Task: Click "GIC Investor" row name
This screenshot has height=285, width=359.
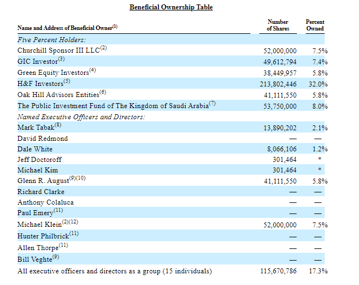Action: pyautogui.click(x=38, y=62)
